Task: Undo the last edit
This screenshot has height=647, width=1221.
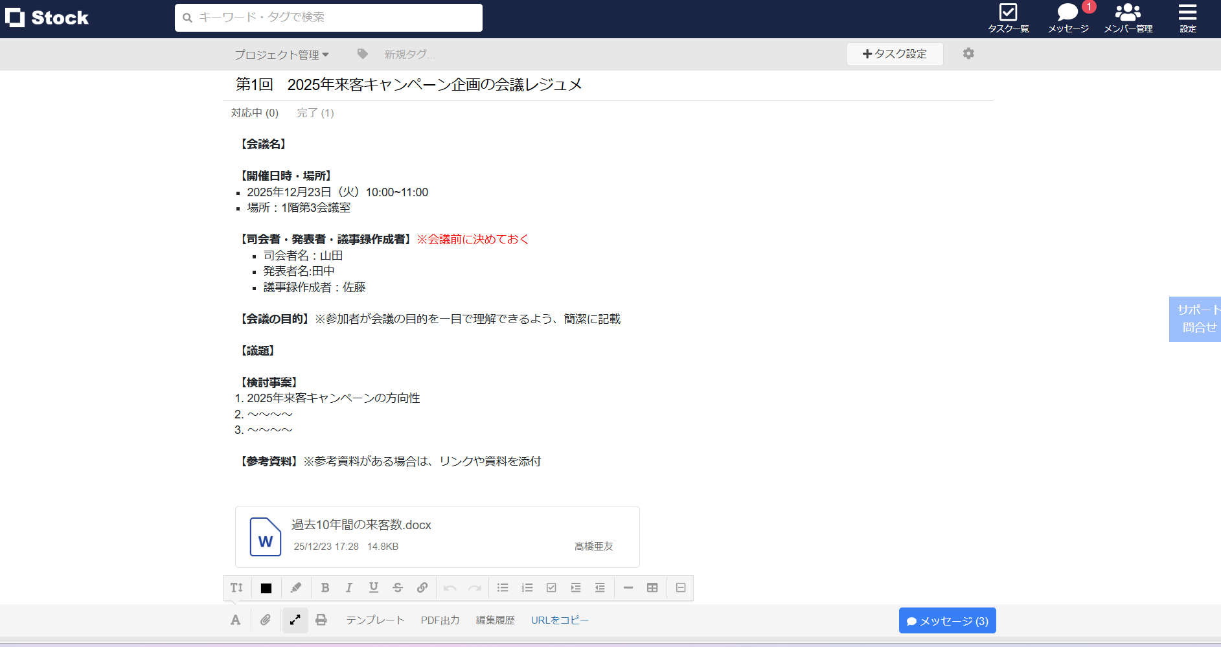Action: pos(450,587)
